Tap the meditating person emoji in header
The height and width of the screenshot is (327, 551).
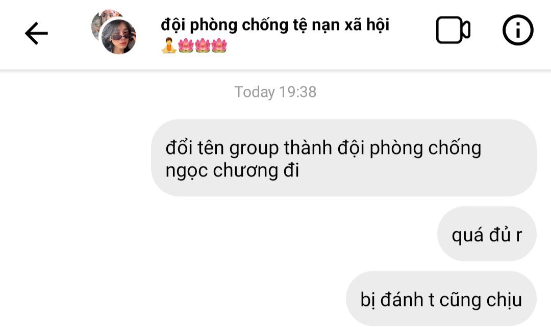click(169, 45)
